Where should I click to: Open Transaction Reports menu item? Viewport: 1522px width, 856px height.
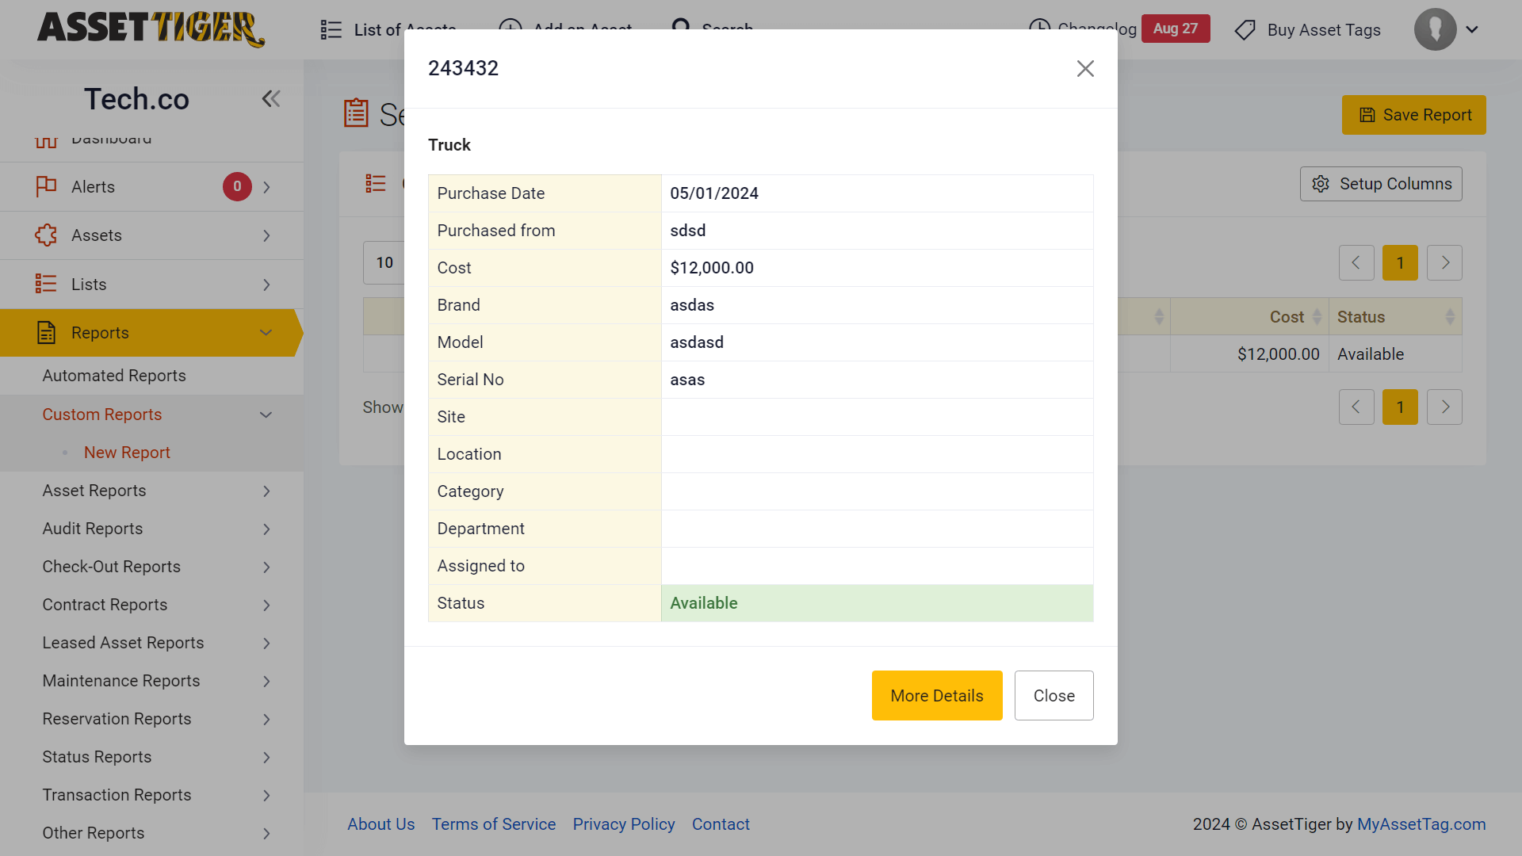(117, 795)
